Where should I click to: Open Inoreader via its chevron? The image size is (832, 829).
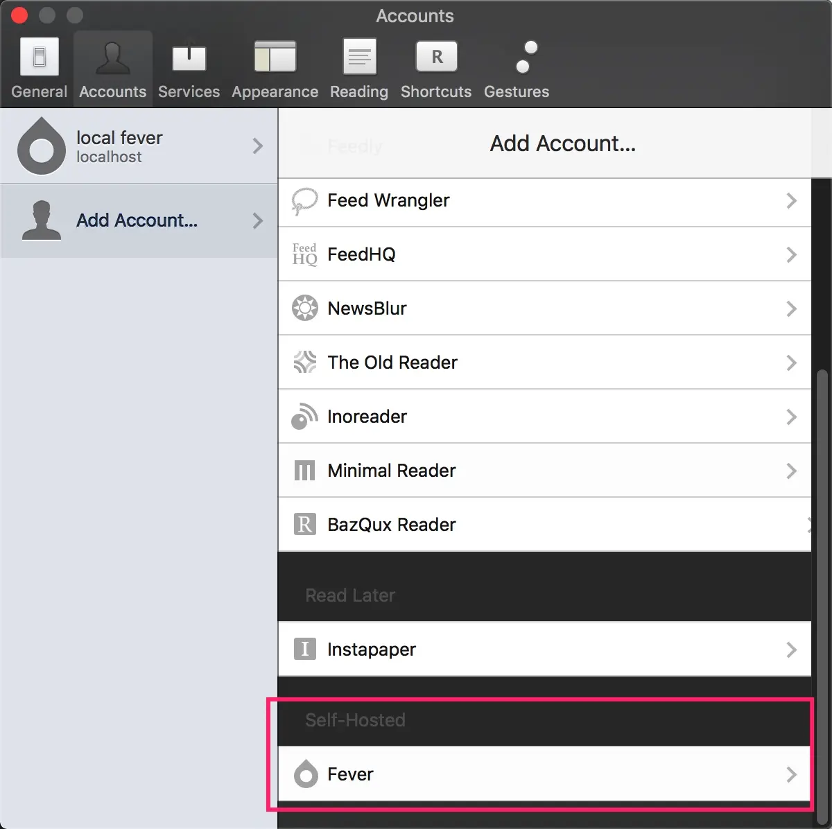[x=791, y=417]
